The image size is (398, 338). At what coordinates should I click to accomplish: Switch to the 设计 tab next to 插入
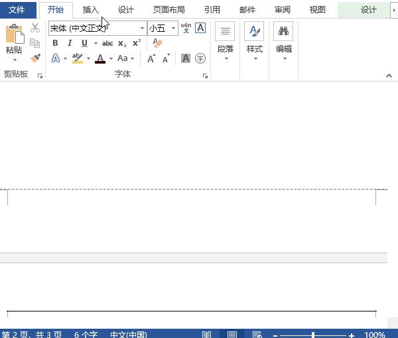[x=125, y=10]
